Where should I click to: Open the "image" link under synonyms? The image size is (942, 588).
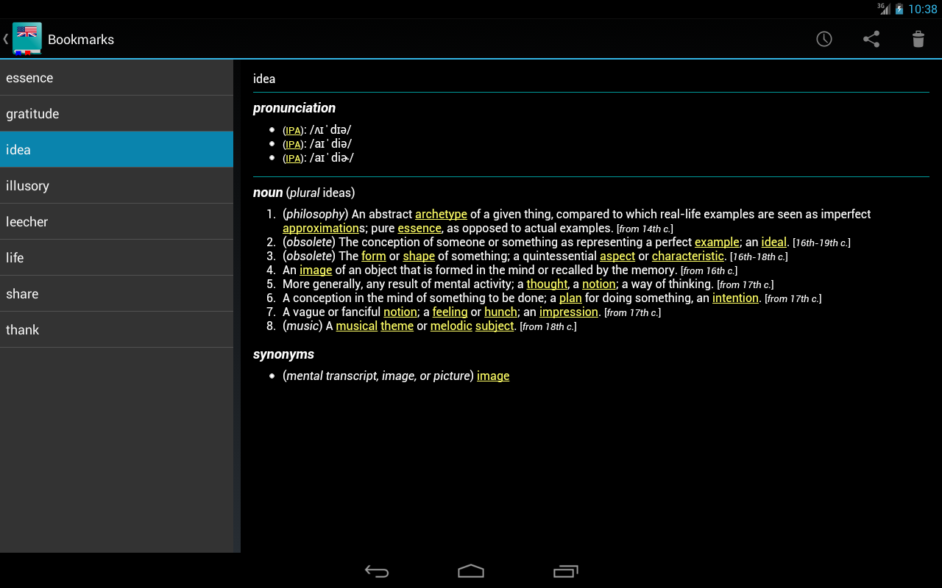point(493,376)
